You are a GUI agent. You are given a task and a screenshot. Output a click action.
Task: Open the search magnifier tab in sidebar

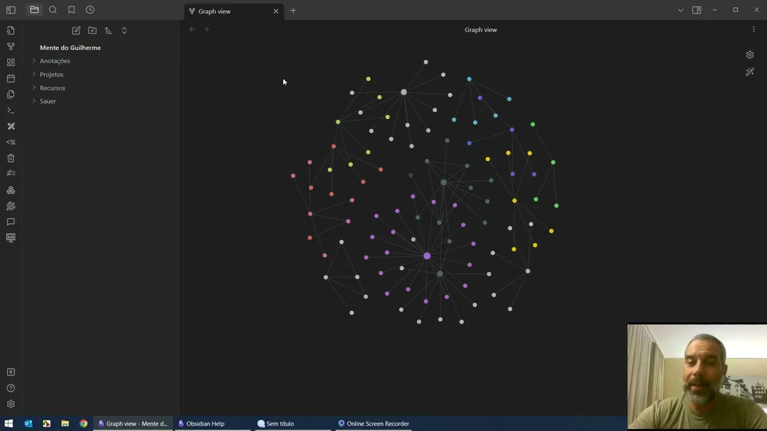click(x=53, y=10)
